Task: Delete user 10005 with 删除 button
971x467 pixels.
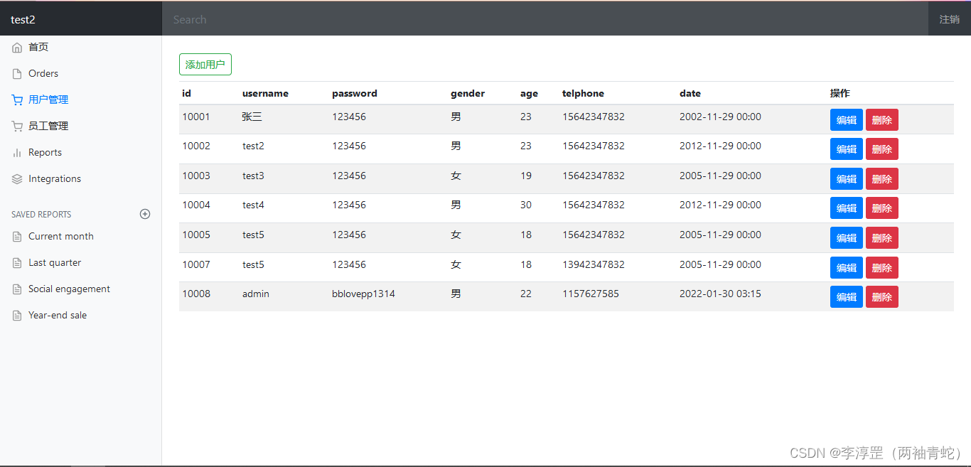Action: pos(882,237)
